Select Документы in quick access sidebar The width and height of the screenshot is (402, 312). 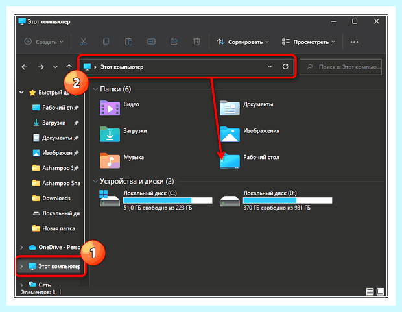pos(55,138)
